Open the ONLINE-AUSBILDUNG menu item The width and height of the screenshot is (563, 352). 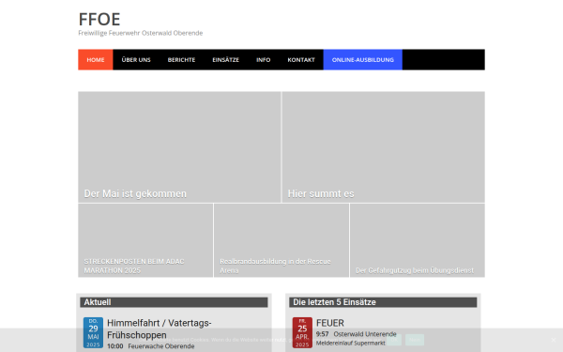[362, 60]
